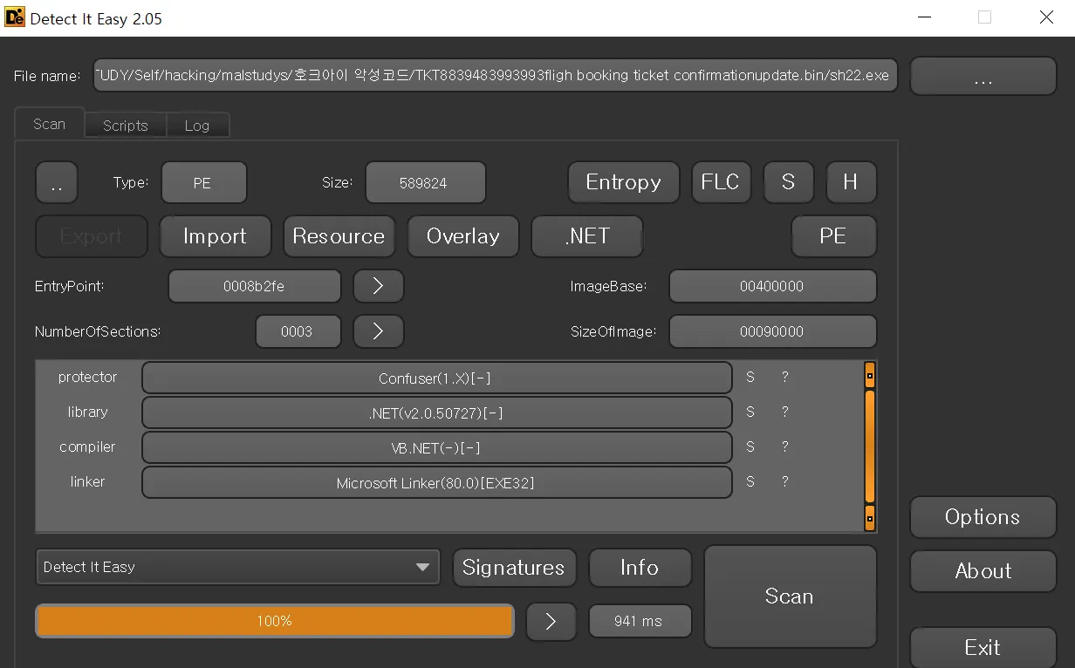Click the ? link in compiler row
Image resolution: width=1075 pixels, height=668 pixels.
pos(785,447)
